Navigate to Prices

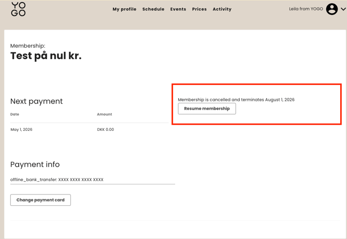coord(199,9)
